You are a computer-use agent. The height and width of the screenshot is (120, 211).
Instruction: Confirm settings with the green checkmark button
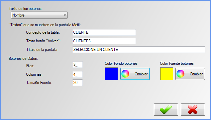[166, 109]
